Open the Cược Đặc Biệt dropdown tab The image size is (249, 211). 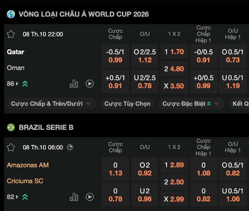[x=191, y=104]
